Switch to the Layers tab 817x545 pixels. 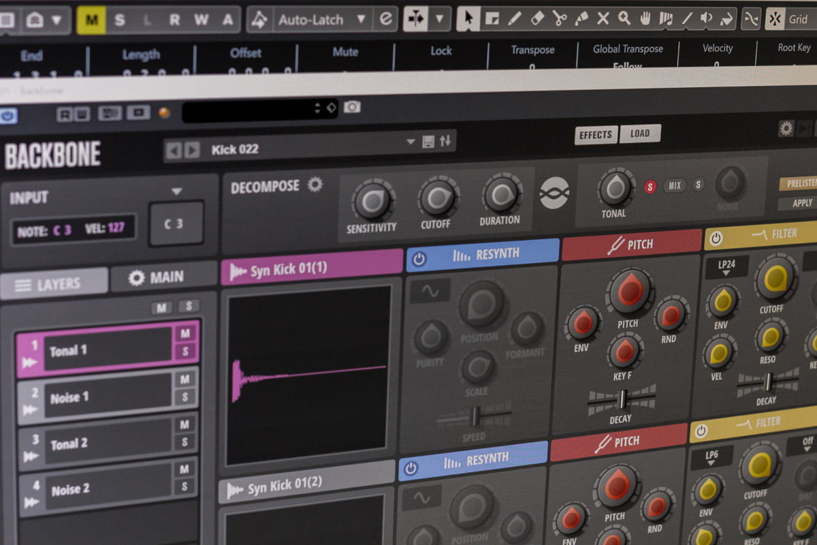(54, 284)
